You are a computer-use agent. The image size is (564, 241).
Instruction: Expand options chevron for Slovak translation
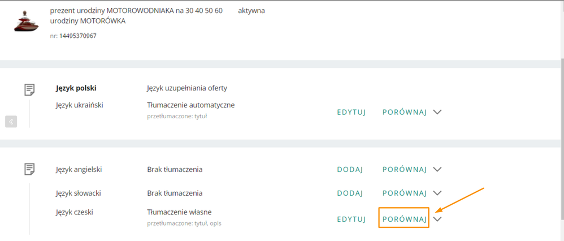pyautogui.click(x=437, y=193)
